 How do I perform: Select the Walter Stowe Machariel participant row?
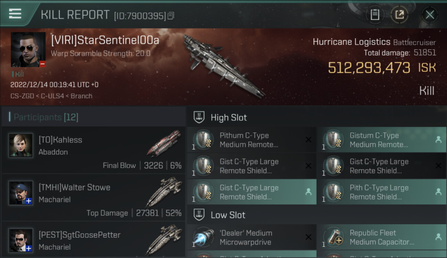(94, 197)
